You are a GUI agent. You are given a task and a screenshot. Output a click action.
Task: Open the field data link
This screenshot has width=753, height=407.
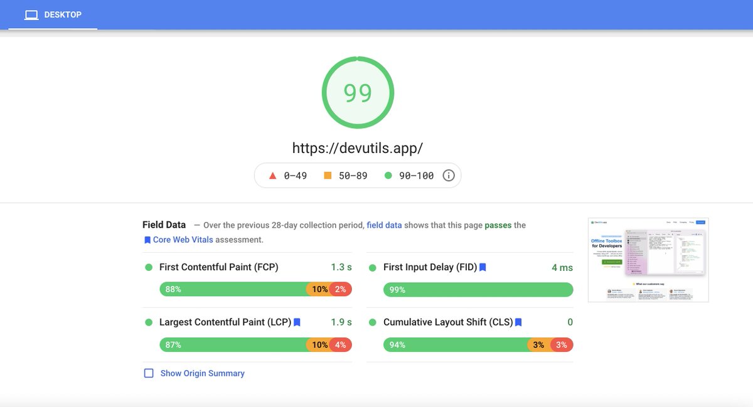(x=384, y=225)
